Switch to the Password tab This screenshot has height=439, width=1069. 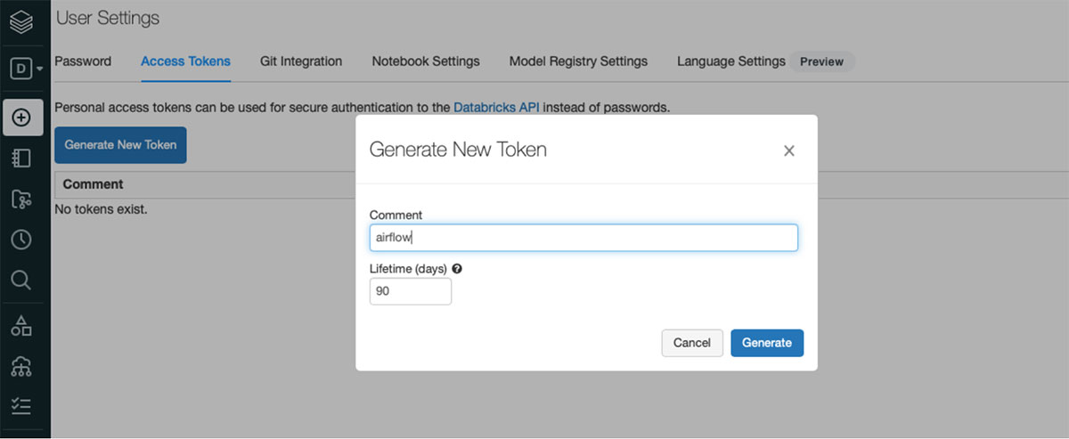pos(83,61)
